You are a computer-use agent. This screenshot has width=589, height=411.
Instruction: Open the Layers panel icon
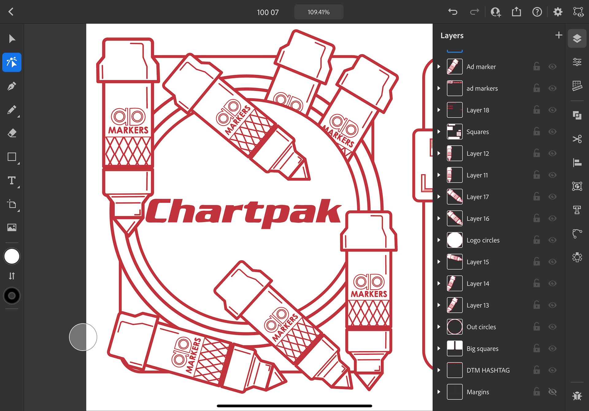tap(577, 39)
